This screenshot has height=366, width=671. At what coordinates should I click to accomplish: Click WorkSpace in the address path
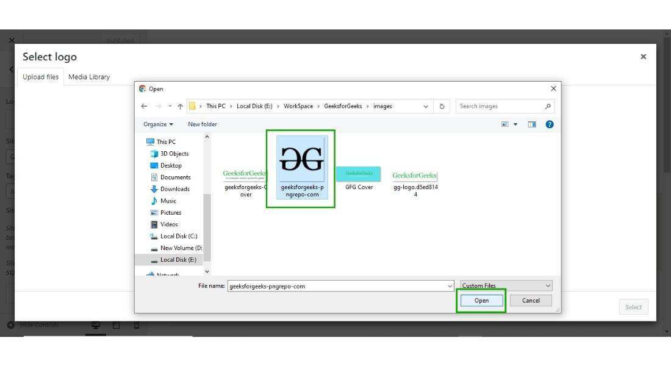298,106
